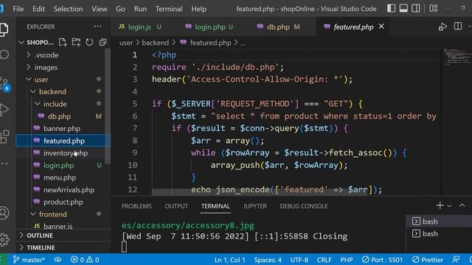Open the Selection menu

(68, 9)
